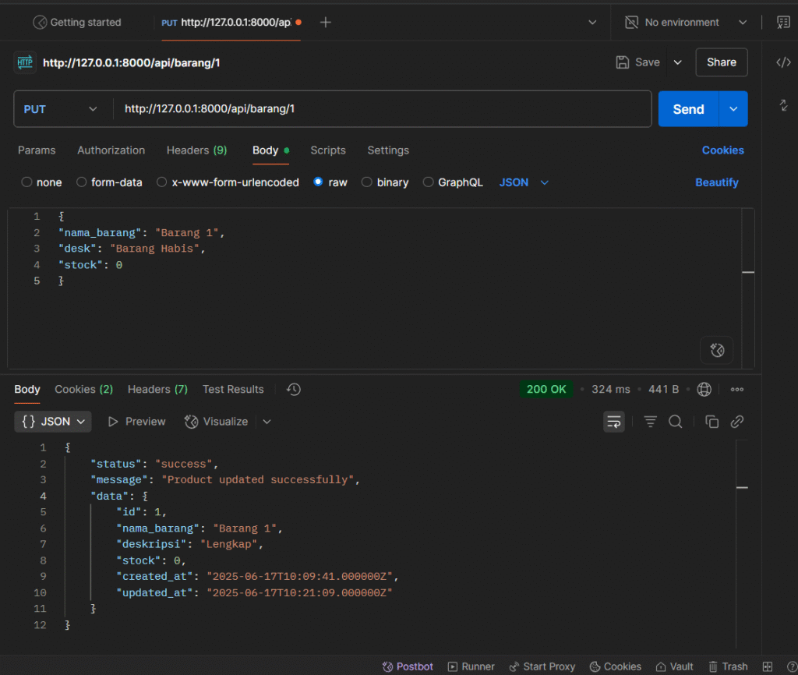This screenshot has width=798, height=675.
Task: Click the link icon in response toolbar
Action: (736, 422)
